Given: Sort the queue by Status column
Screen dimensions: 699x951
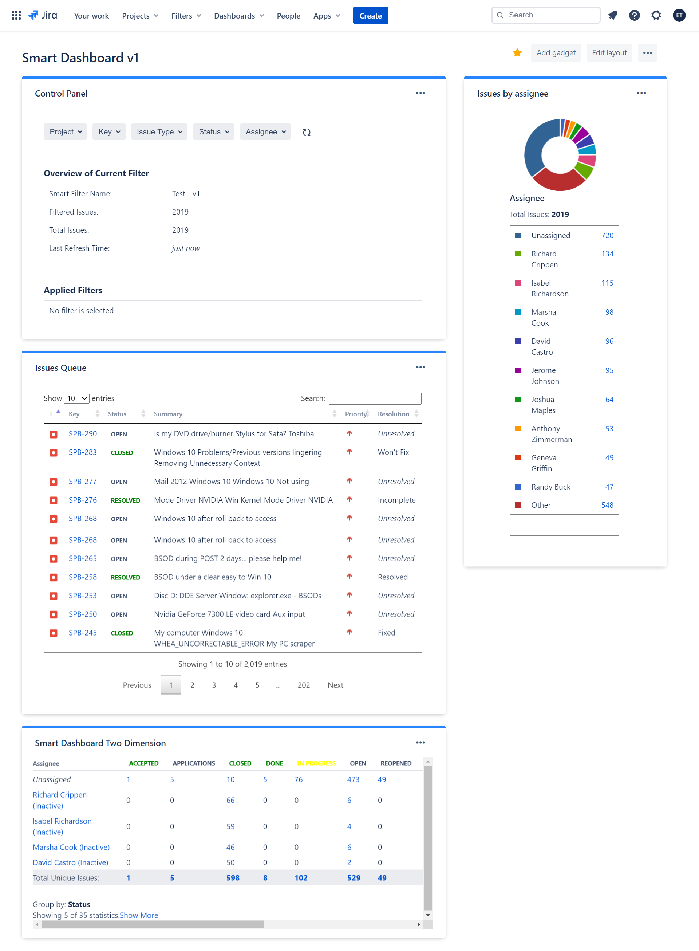Looking at the screenshot, I should coord(127,413).
